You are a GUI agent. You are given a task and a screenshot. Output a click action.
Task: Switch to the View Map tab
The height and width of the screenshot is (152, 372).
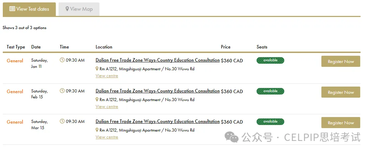point(79,9)
